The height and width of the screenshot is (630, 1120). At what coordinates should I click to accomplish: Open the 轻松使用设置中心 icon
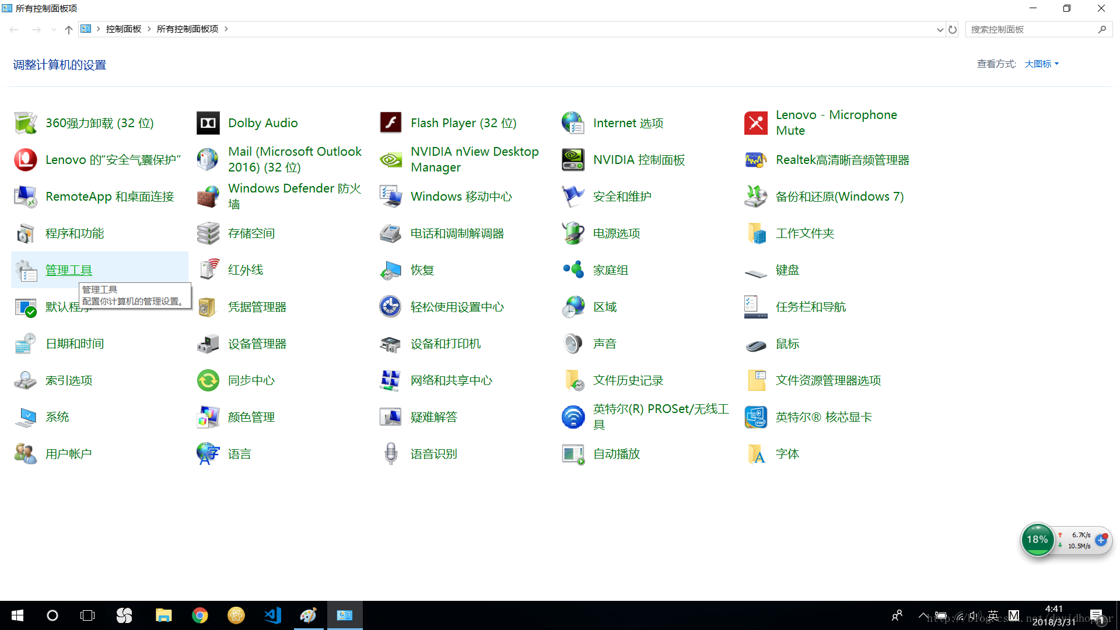click(391, 307)
